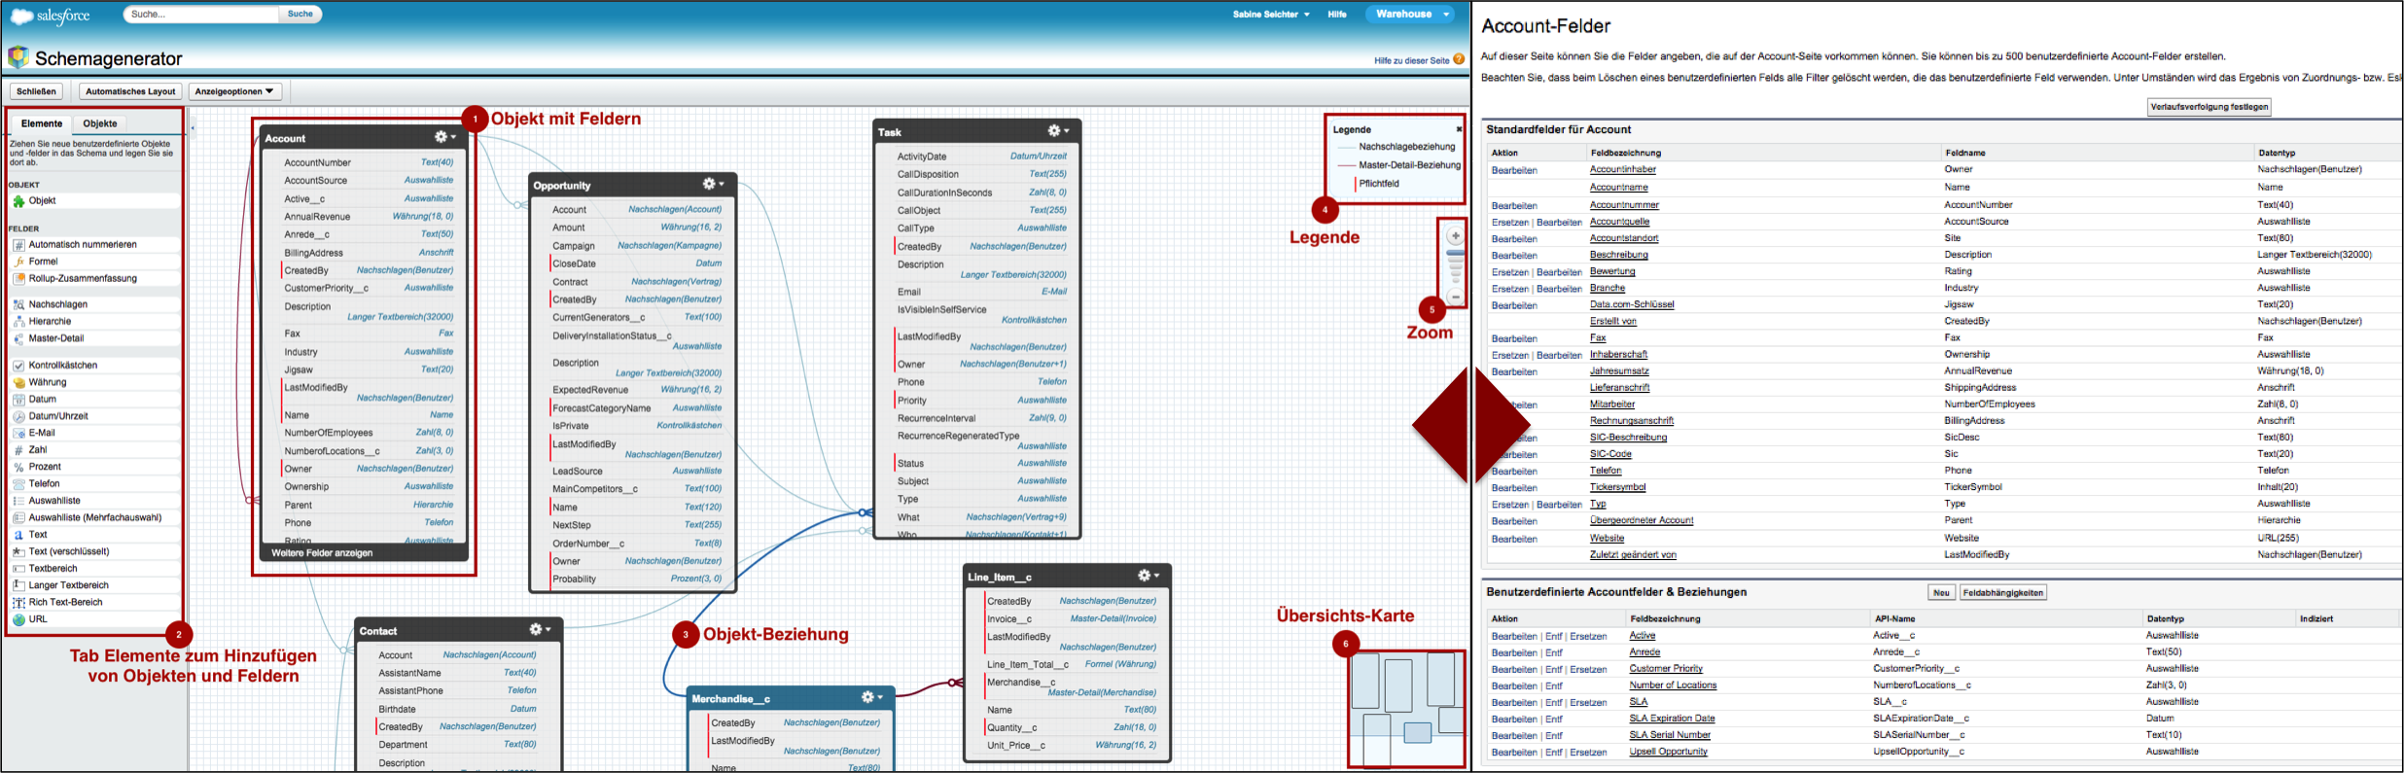Open the Übergeordneter Account link
Image resolution: width=2404 pixels, height=773 pixels.
click(1642, 520)
